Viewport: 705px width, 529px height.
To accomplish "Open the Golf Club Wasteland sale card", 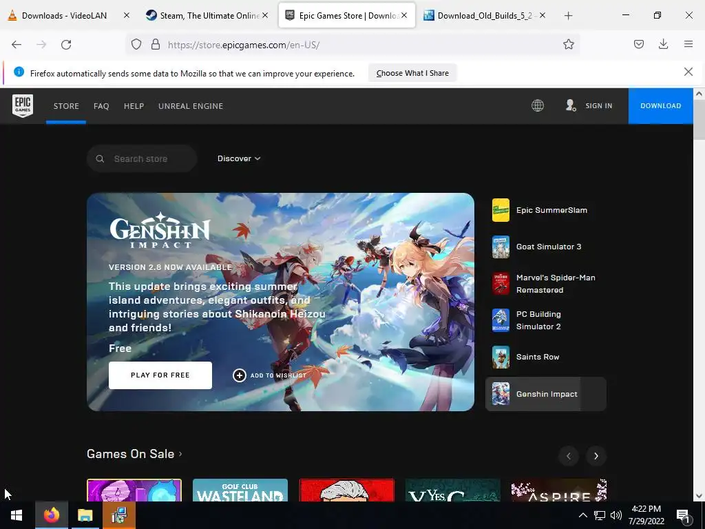I will [240, 490].
